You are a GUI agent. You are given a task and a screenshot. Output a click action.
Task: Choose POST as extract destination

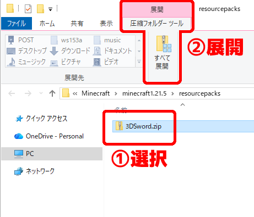point(20,40)
